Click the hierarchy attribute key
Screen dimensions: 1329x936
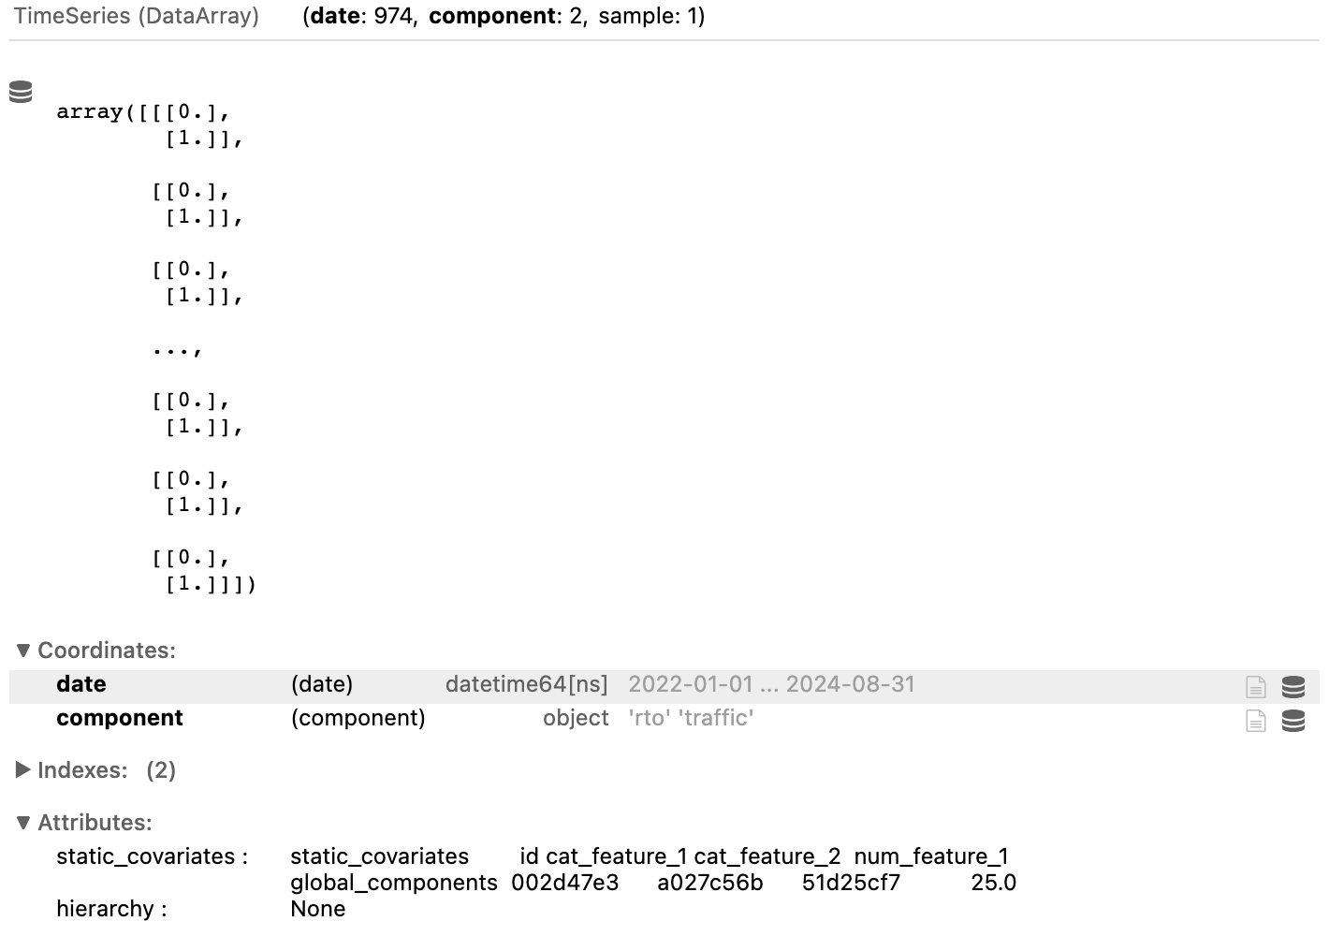(x=111, y=909)
